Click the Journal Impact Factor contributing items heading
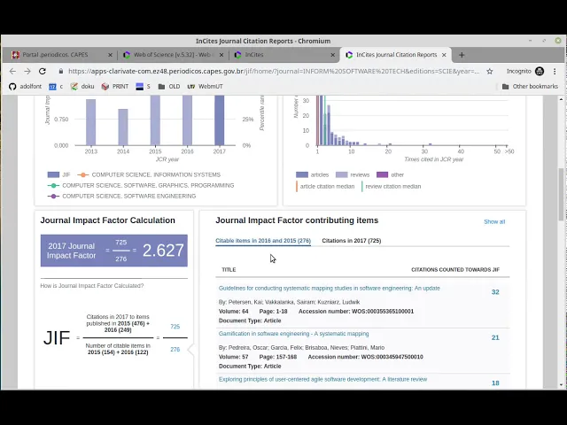The image size is (567, 425). [297, 220]
